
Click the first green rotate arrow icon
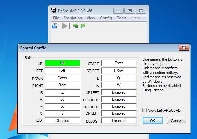(x=75, y=26)
